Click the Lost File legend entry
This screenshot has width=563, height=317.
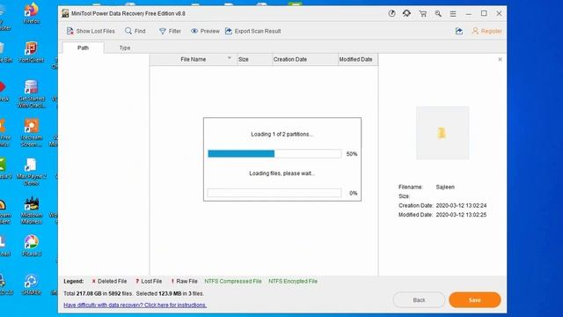[x=149, y=282]
